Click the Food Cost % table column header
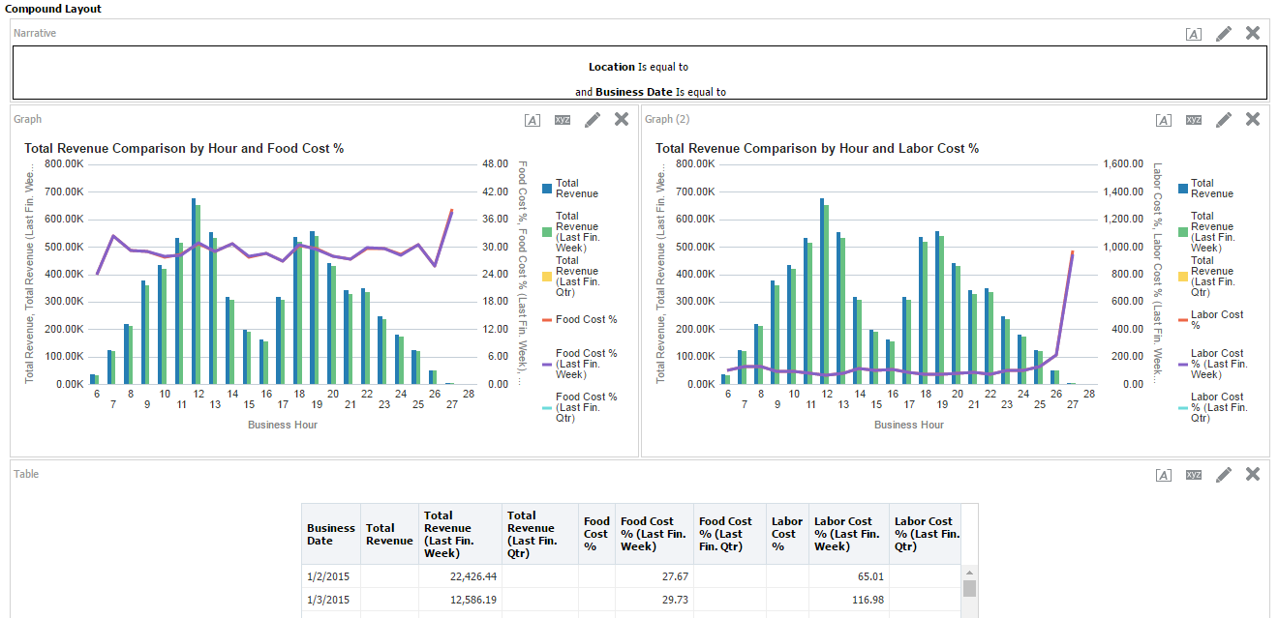 point(597,533)
